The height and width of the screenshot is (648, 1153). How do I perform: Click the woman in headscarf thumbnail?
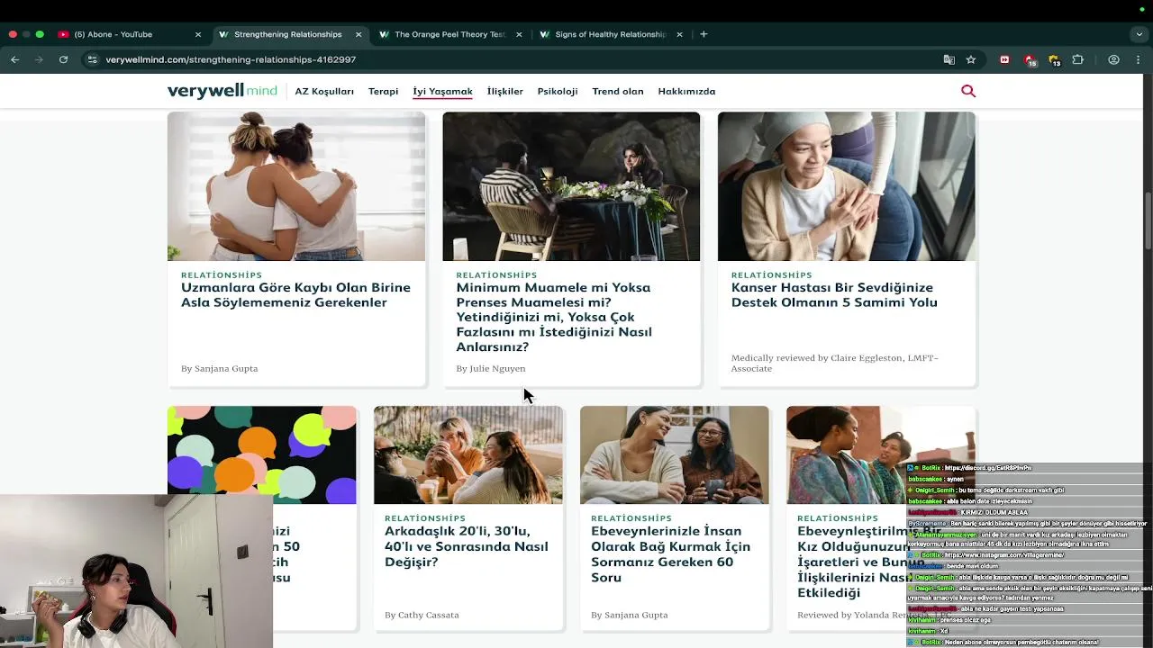pos(846,186)
